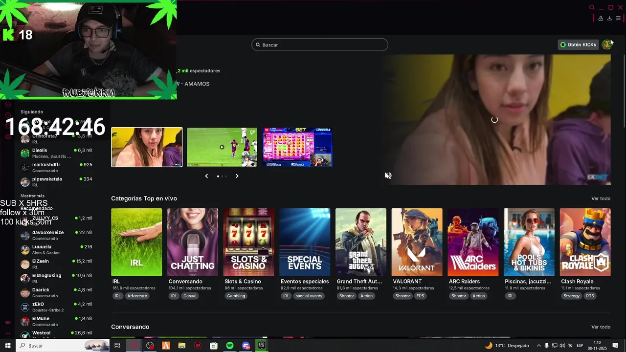Open Luuucila recommended channel
The image size is (626, 352).
56,249
